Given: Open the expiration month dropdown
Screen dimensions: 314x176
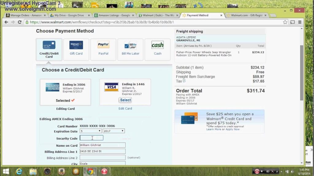Looking at the screenshot, I should (x=90, y=131).
